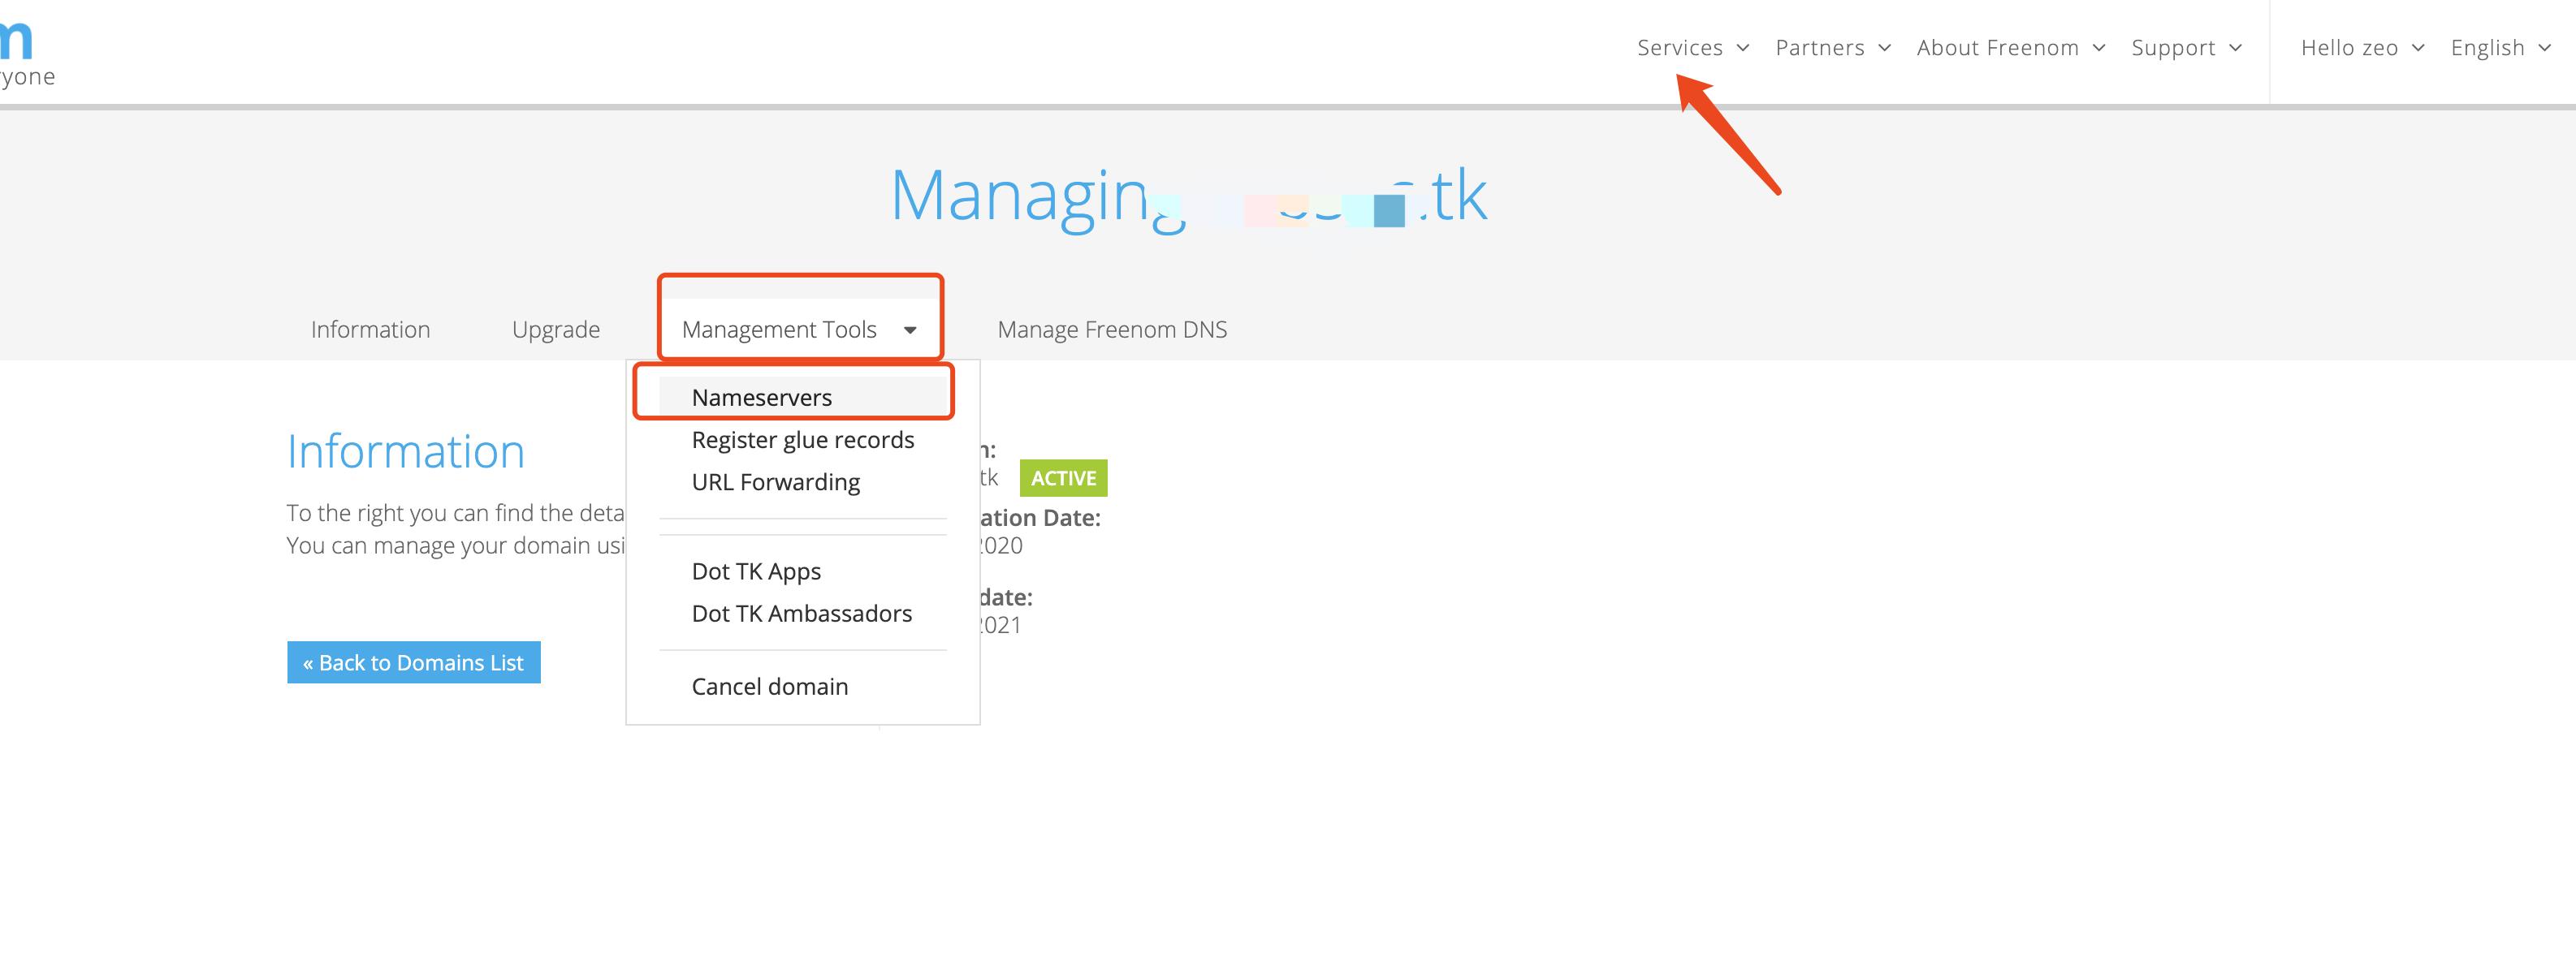Select Register glue records option
Screen dimensions: 2576x961
click(802, 438)
